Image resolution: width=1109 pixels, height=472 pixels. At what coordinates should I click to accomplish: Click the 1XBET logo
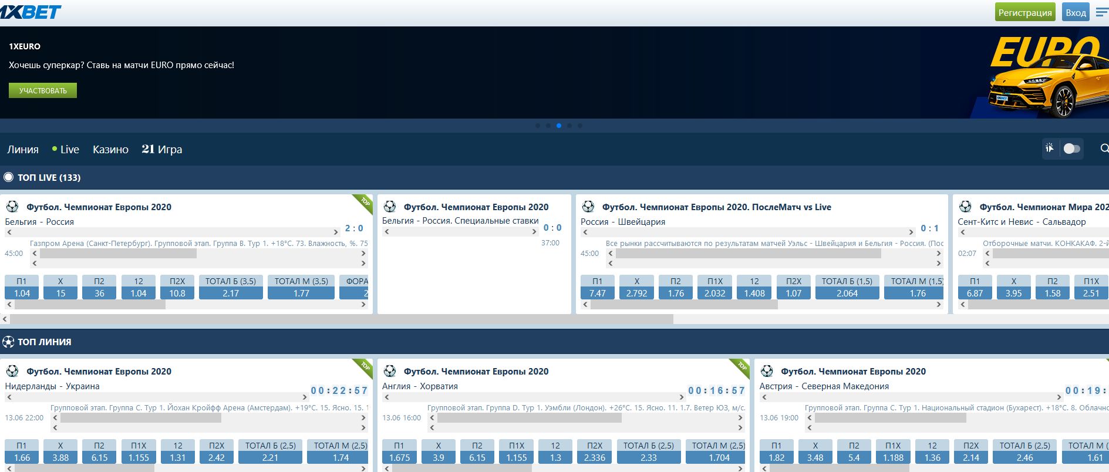point(31,12)
